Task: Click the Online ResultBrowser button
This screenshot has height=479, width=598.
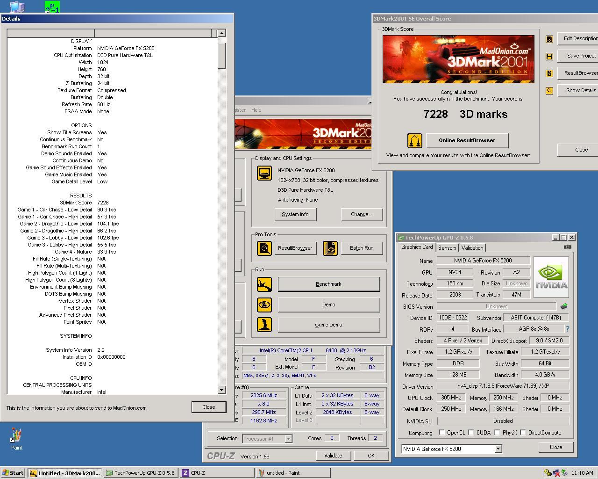Action: 467,140
